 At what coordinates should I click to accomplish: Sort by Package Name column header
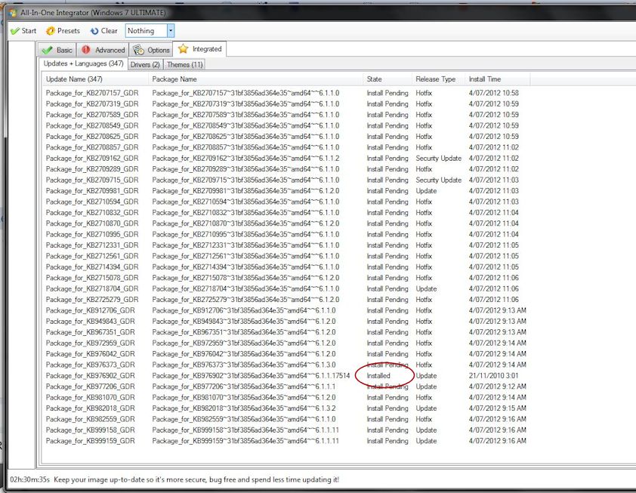[x=255, y=79]
